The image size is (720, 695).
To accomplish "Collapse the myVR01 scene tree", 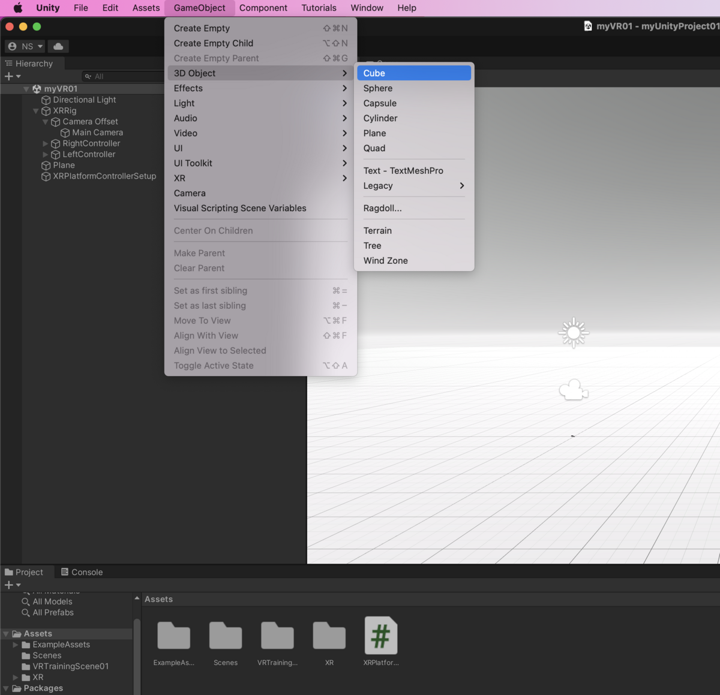I will 26,89.
